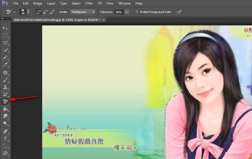Expand the toolbox with double-arrow
The width and height of the screenshot is (252, 159).
coord(2,18)
